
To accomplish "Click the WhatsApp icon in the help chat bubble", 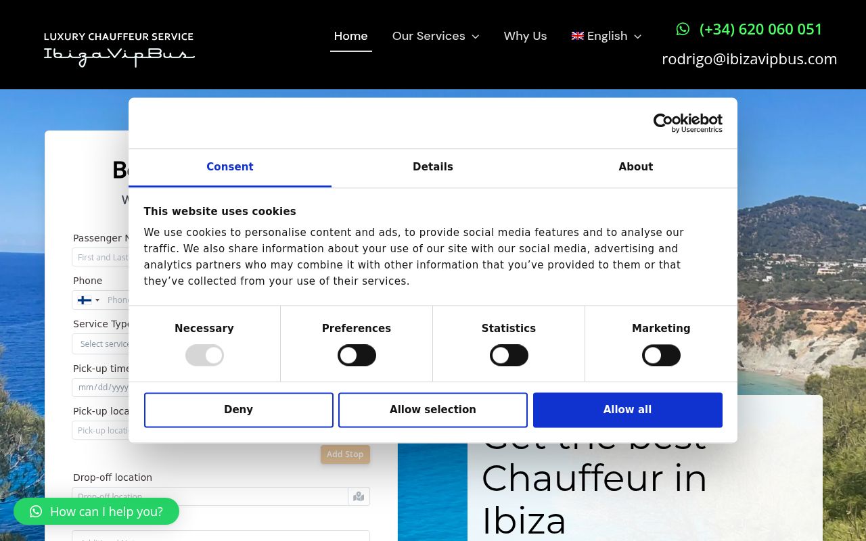I will pyautogui.click(x=36, y=511).
